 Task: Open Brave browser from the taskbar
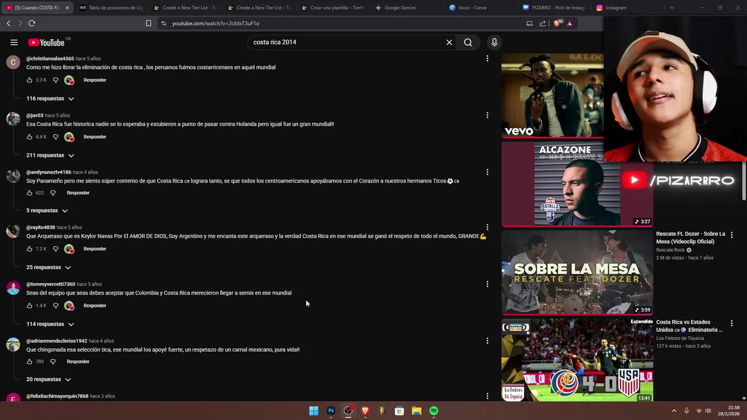click(x=365, y=411)
